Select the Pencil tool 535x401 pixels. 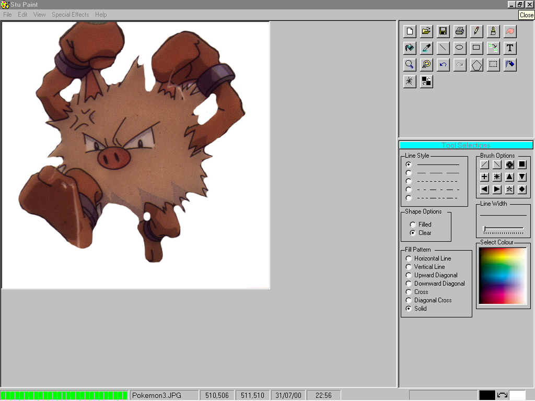[476, 31]
